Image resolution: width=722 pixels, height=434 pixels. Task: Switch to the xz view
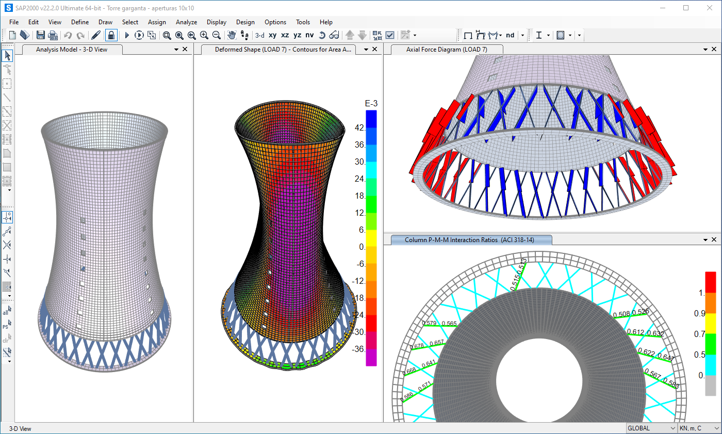click(285, 35)
